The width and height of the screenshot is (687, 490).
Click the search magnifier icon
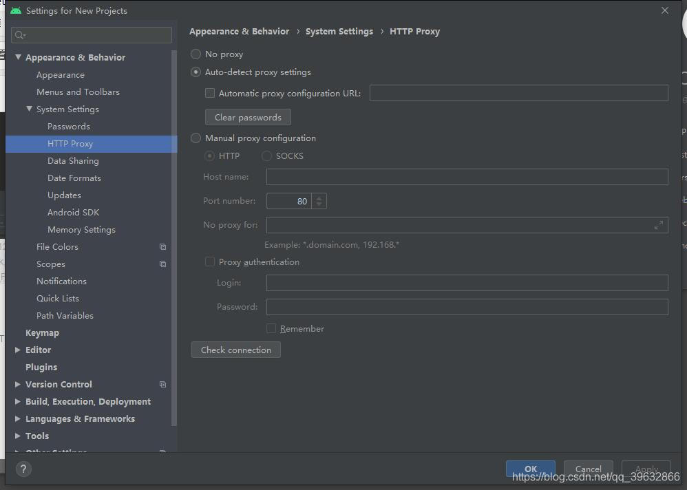tap(20, 35)
